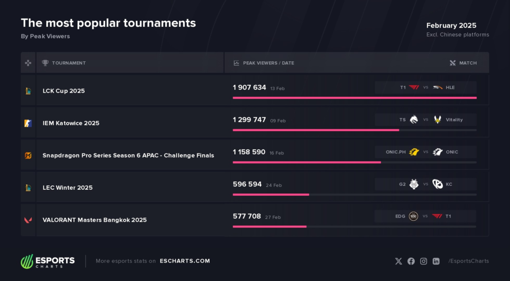
Task: Open the T1 vs HLE match box
Action: 426,88
